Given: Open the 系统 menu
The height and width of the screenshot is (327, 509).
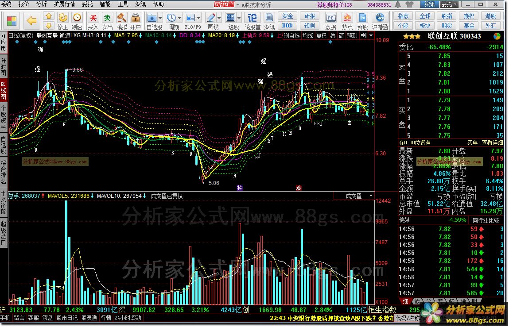Looking at the screenshot, I should point(7,4).
